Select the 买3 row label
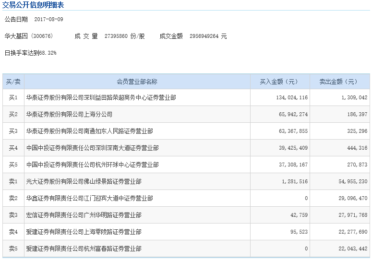This screenshot has height=260, width=372. point(13,131)
